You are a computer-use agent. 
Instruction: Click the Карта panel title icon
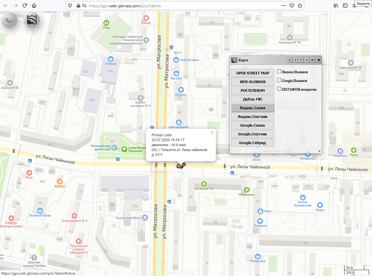(x=234, y=60)
